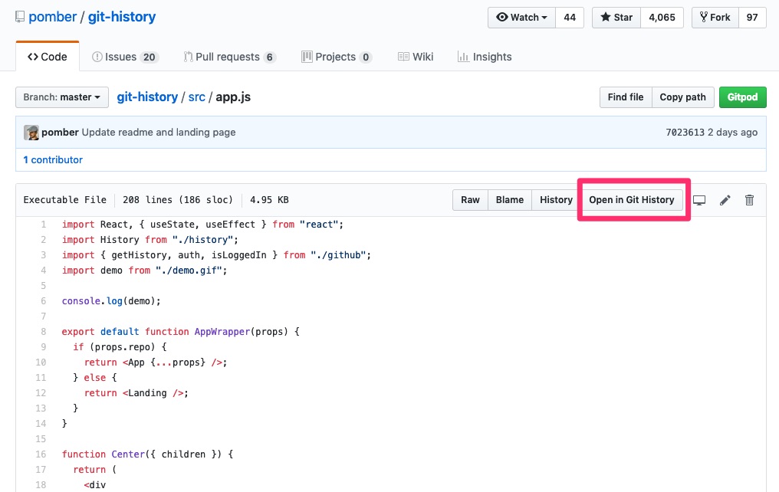View the Insights tab
The width and height of the screenshot is (779, 492).
(485, 57)
